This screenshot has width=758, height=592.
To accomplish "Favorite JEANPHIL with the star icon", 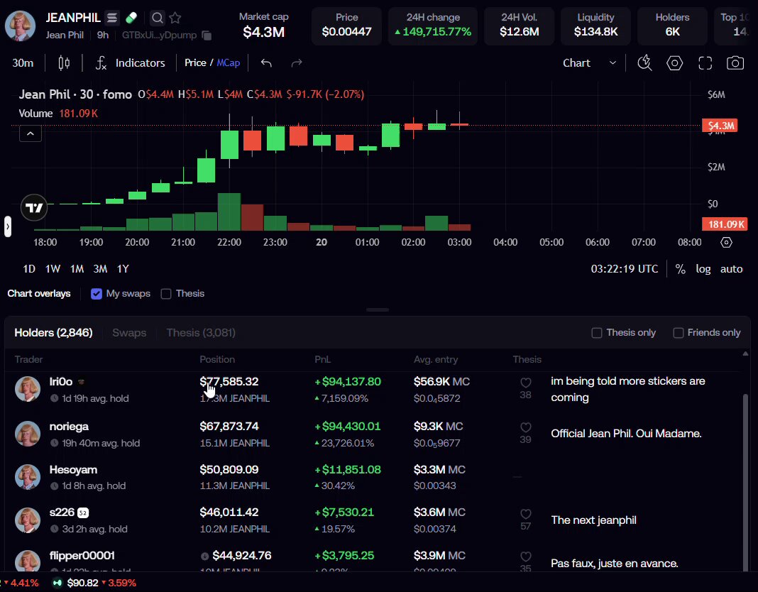I will coord(175,18).
